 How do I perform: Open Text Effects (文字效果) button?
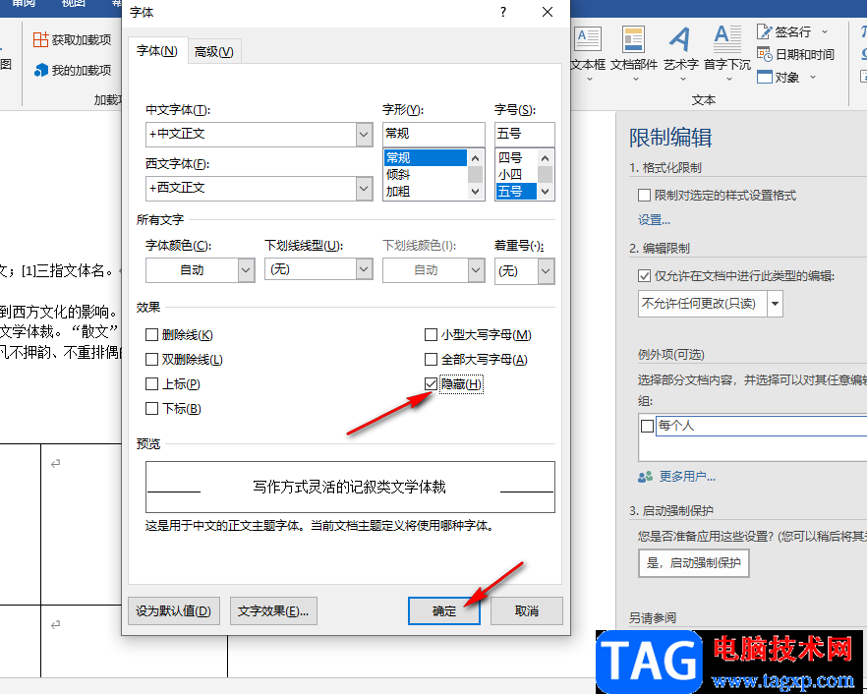pos(273,611)
